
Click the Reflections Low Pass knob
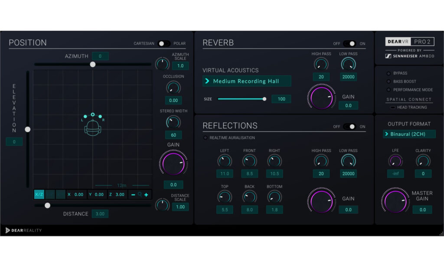[348, 161]
